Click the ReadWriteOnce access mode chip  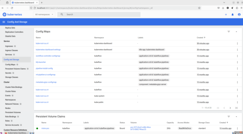pyautogui.click(x=185, y=128)
